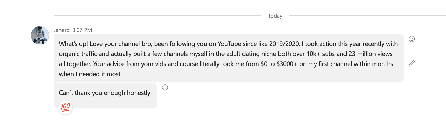Click "when I needed it most." line
Image resolution: width=446 pixels, height=130 pixels.
pos(90,74)
